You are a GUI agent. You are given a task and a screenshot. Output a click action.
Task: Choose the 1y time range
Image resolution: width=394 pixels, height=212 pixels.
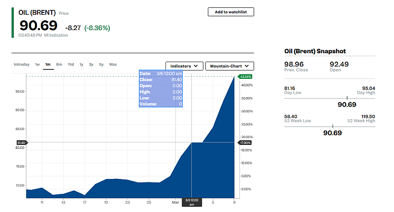pyautogui.click(x=81, y=65)
